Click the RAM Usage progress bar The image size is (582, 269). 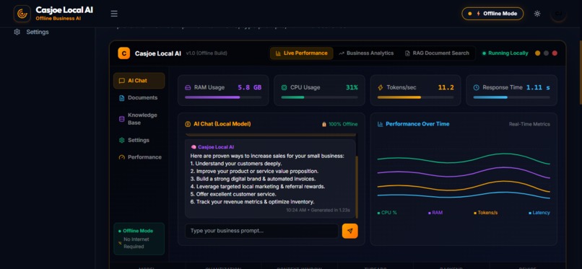(x=223, y=97)
